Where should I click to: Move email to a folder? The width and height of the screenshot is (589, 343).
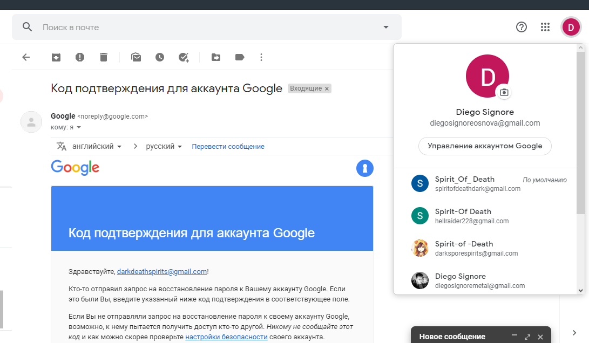[x=216, y=57]
